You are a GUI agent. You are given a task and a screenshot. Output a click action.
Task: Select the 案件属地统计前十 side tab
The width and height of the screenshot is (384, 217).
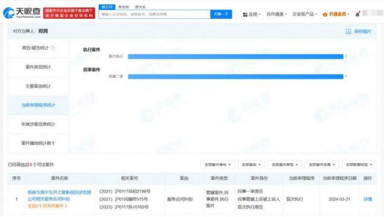click(x=38, y=143)
